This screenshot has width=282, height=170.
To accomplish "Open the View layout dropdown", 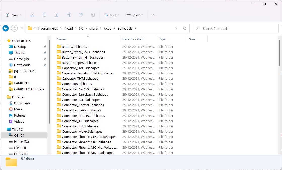I will (135, 15).
